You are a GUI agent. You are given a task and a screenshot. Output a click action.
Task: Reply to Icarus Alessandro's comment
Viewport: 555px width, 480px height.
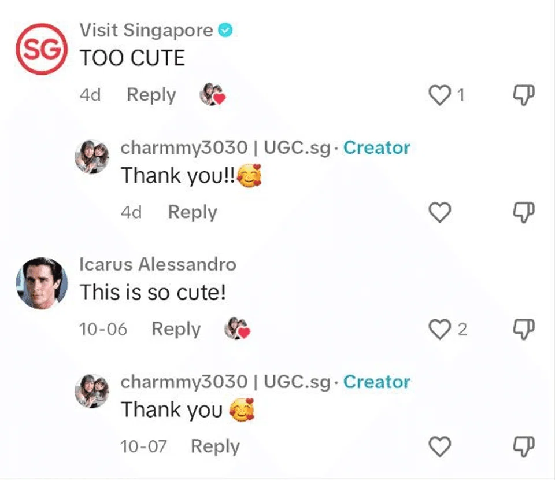tap(176, 329)
